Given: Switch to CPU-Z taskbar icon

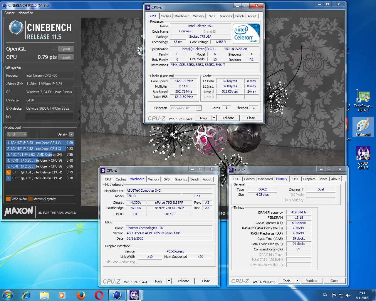Looking at the screenshot, I should coord(135,295).
